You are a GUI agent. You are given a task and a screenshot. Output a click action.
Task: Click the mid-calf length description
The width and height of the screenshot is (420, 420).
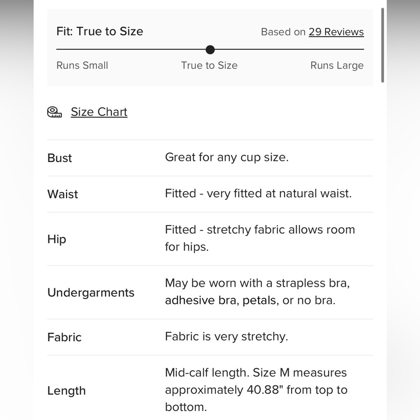pos(256,390)
